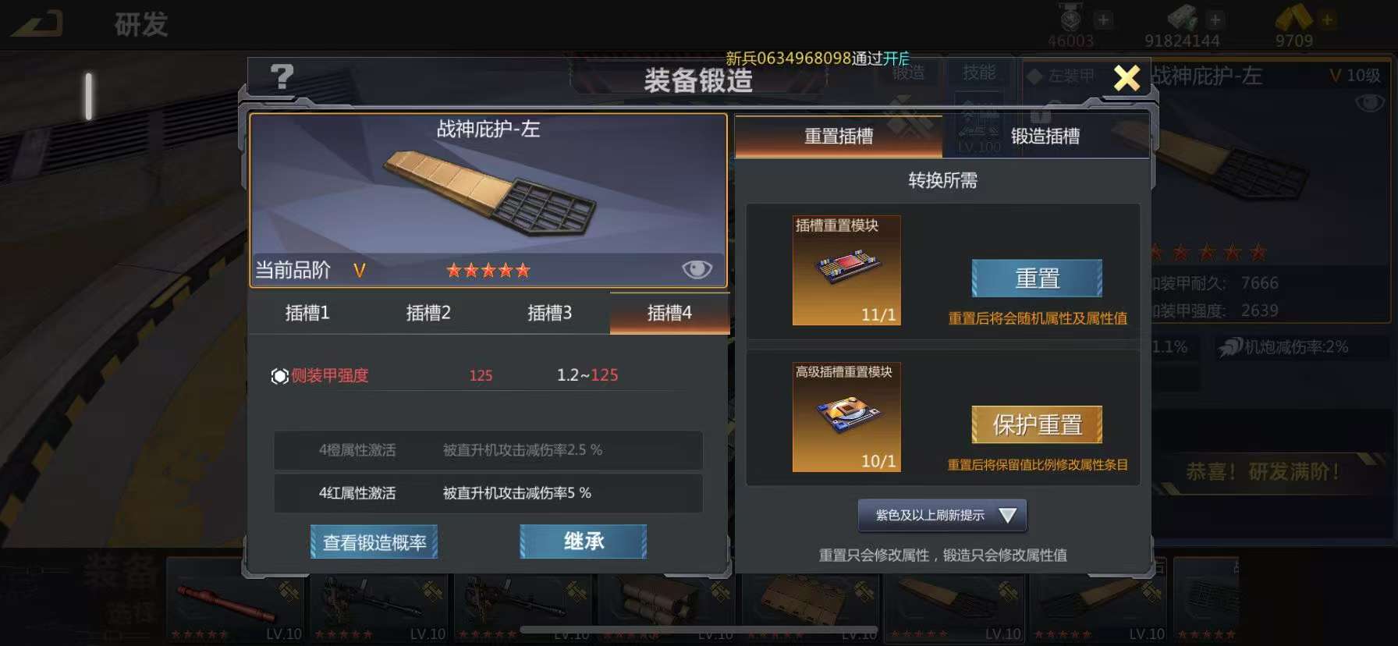This screenshot has height=646, width=1398.
Task: Click the dropdown triangle arrow on refresh prompt
Action: tap(1007, 516)
